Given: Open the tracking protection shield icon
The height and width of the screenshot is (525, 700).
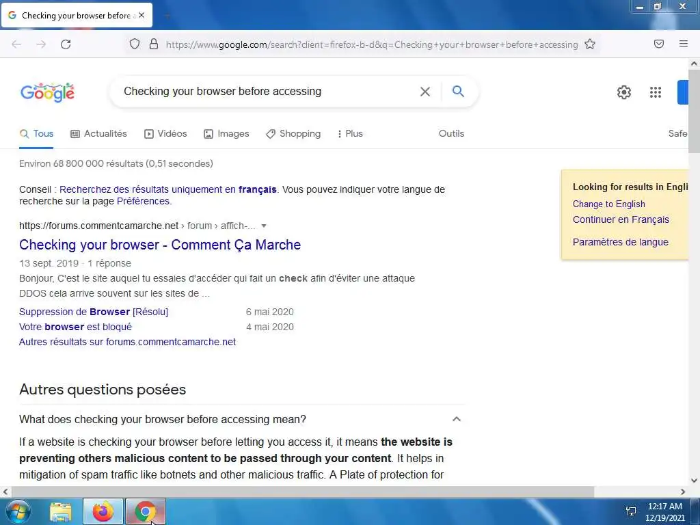Looking at the screenshot, I should click(x=135, y=44).
